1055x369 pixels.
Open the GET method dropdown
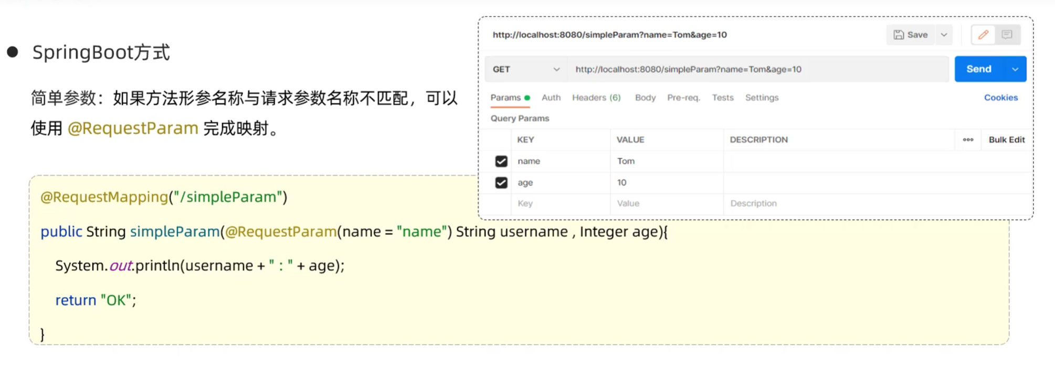click(x=526, y=69)
